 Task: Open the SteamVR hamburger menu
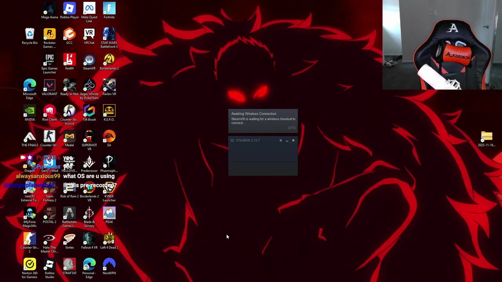tap(232, 140)
